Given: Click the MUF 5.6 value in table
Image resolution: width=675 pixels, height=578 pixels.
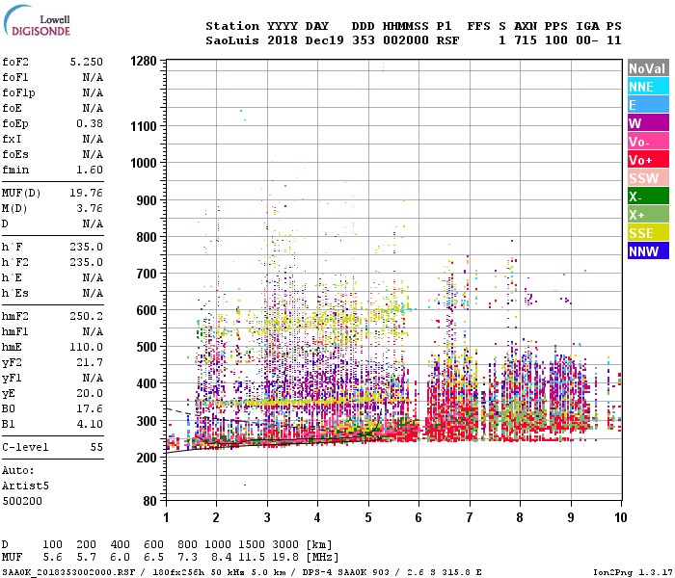Looking at the screenshot, I should (x=52, y=558).
